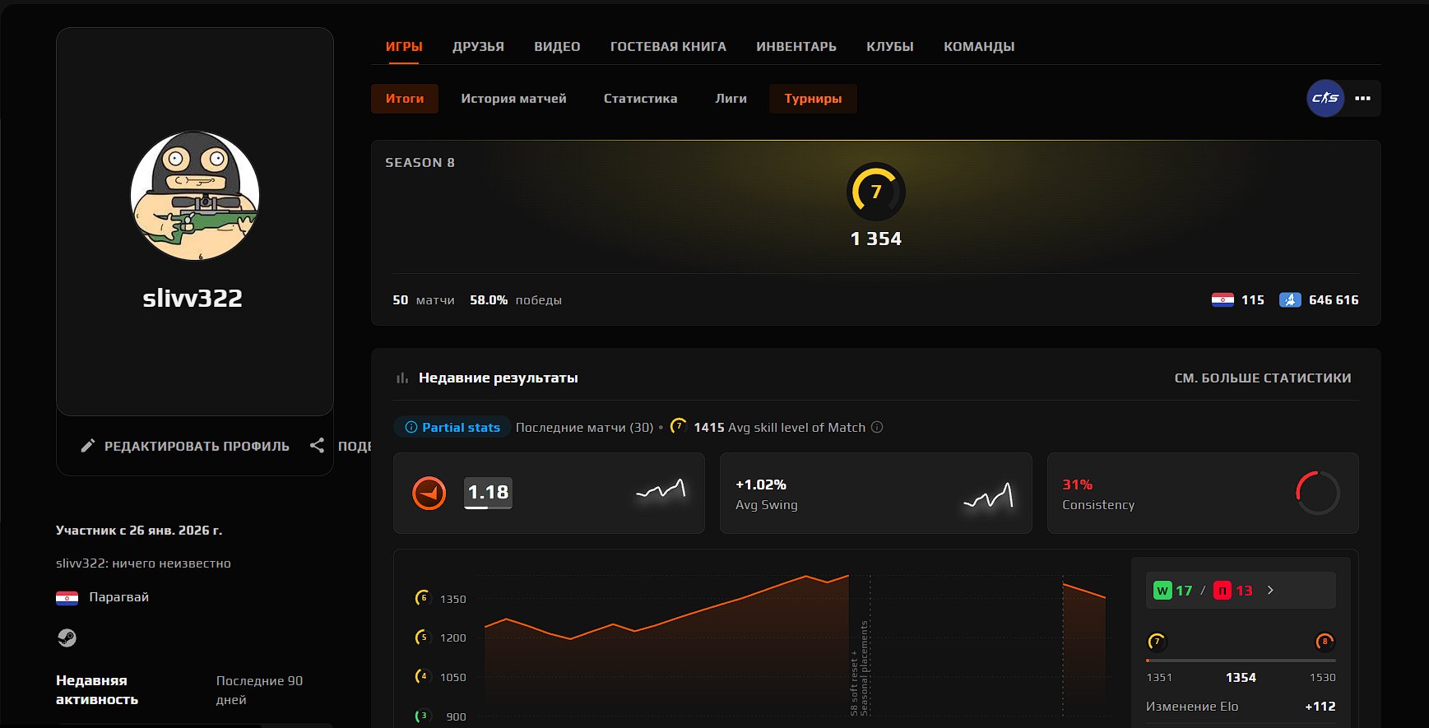Click the Partial stats badge
Screen dimensions: 1429x728
(x=452, y=427)
